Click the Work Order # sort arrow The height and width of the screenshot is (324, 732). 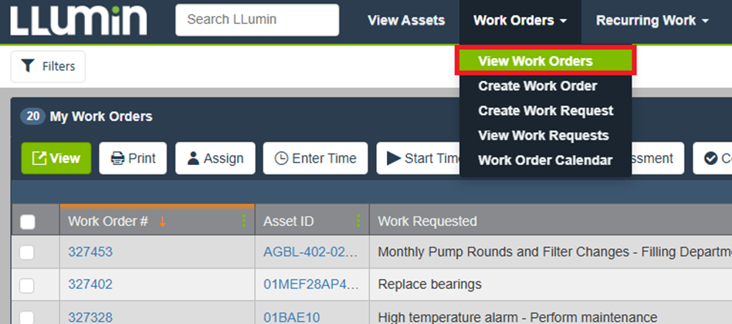coord(162,221)
